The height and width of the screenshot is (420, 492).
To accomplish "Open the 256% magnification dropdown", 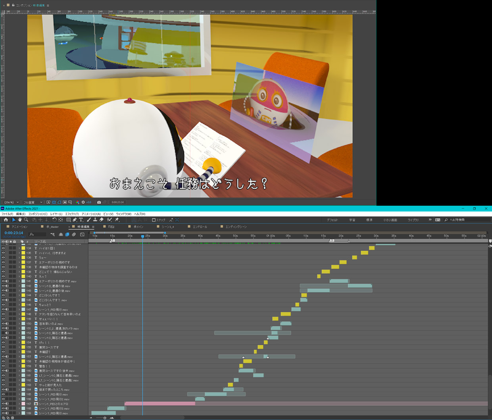I will tap(12, 202).
